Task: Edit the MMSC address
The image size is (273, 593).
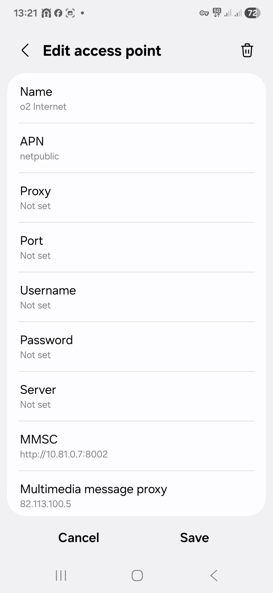Action: click(x=136, y=446)
